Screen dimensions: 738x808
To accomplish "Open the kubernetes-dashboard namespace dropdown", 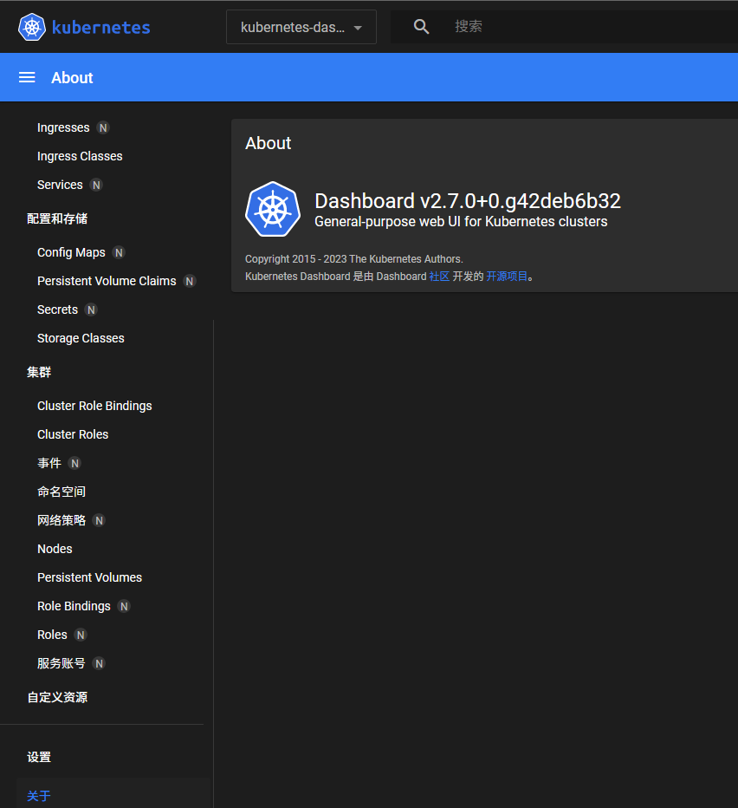I will click(x=301, y=27).
